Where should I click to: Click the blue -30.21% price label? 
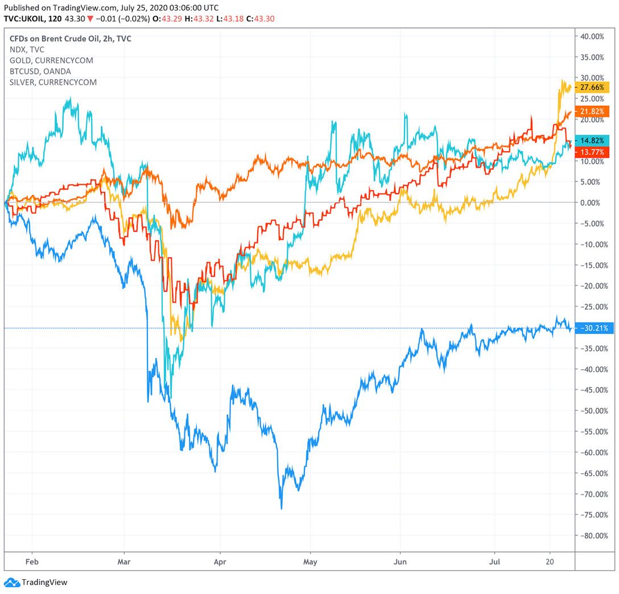(x=595, y=328)
